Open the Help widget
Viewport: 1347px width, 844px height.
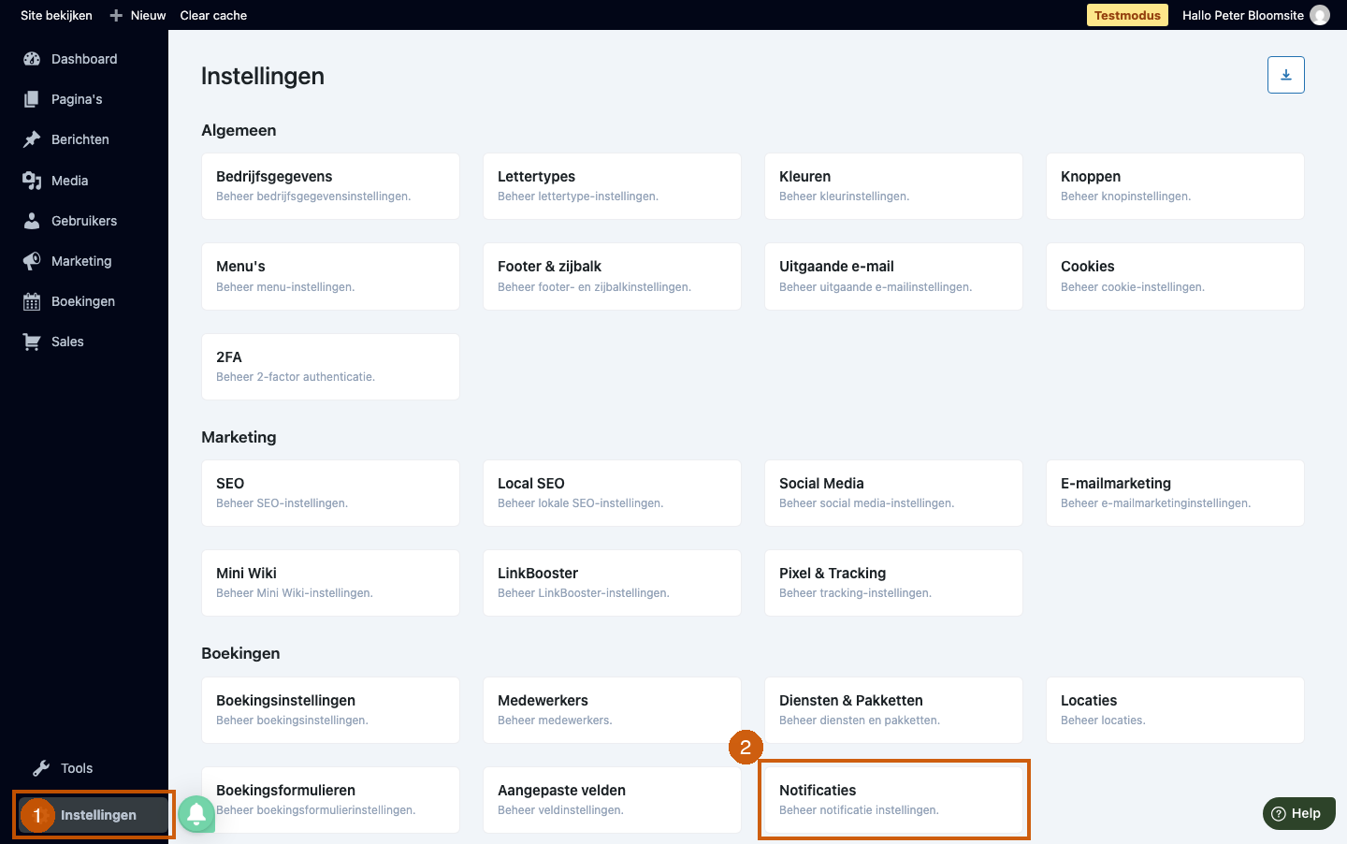pos(1298,813)
